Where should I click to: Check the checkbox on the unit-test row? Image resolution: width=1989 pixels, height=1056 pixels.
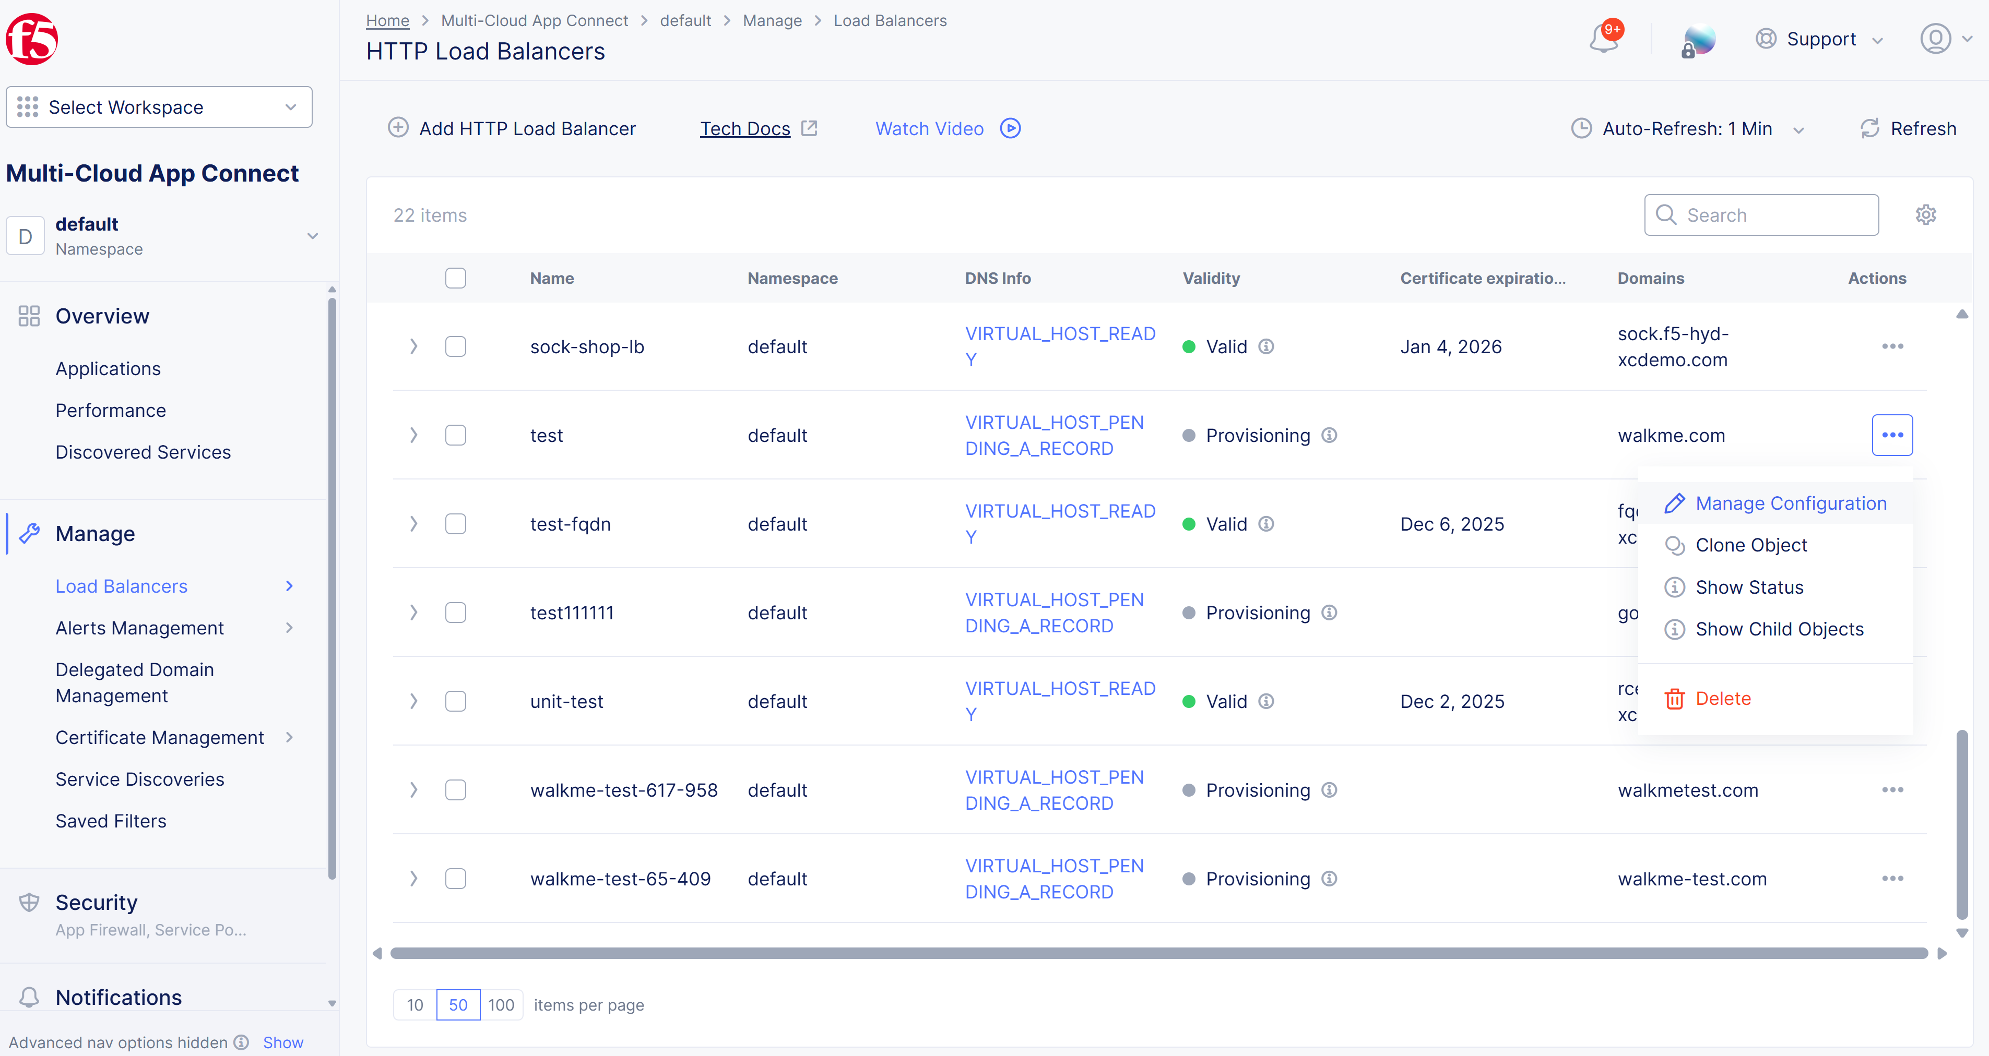click(456, 701)
